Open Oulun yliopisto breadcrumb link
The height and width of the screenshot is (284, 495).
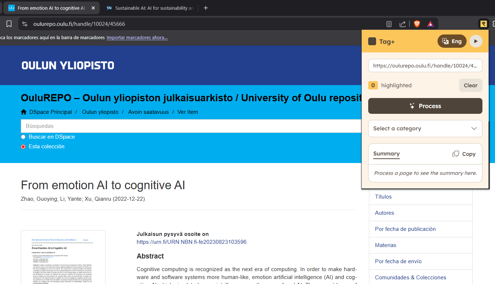100,112
